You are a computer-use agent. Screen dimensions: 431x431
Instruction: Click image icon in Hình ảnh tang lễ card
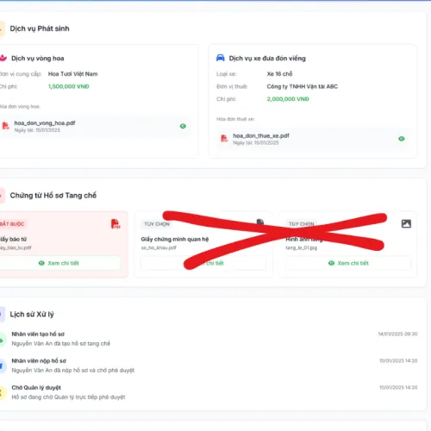pyautogui.click(x=406, y=223)
